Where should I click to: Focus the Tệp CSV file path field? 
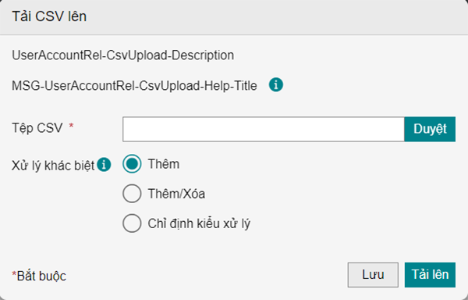[x=264, y=129]
